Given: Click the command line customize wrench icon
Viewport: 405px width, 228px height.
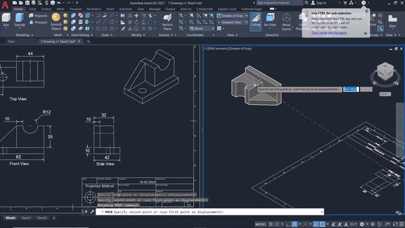Looking at the screenshot, I should (x=92, y=212).
